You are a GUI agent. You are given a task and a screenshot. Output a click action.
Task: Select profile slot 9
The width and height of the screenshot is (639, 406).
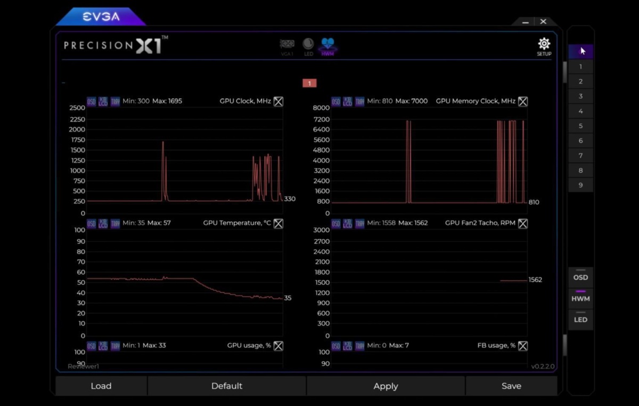pyautogui.click(x=580, y=185)
